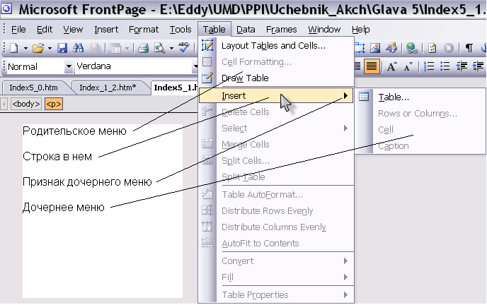487x305 pixels.
Task: Expand the Open folder dropdown arrow
Action: [x=50, y=48]
